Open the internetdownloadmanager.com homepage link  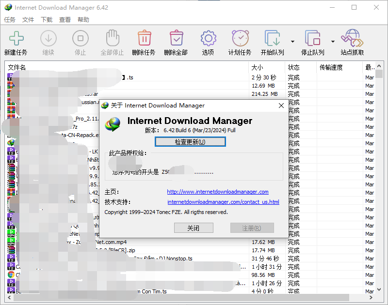click(218, 192)
